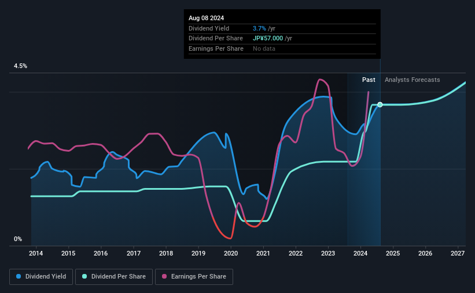Click the 3.7% Dividend Yield value in tooltip
Viewport: 475px width, 293px height.
tap(259, 28)
